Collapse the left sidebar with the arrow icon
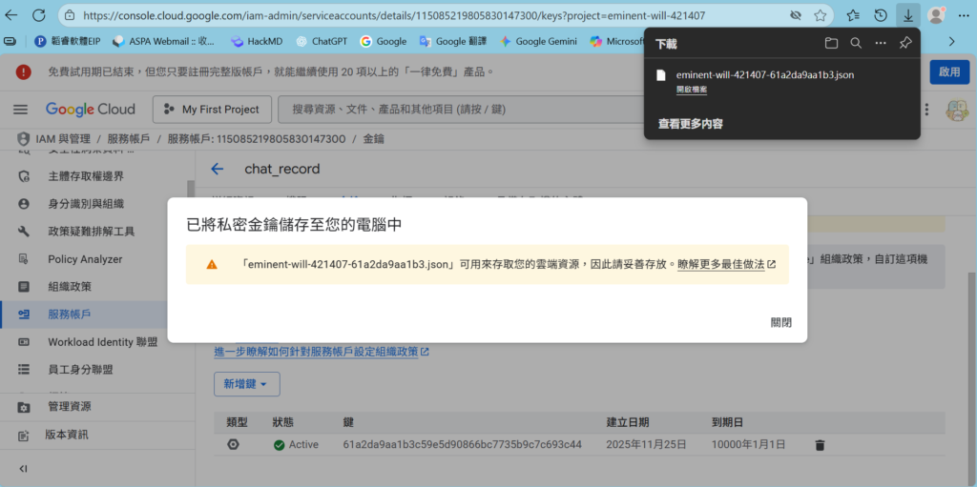Image resolution: width=977 pixels, height=487 pixels. [x=23, y=468]
